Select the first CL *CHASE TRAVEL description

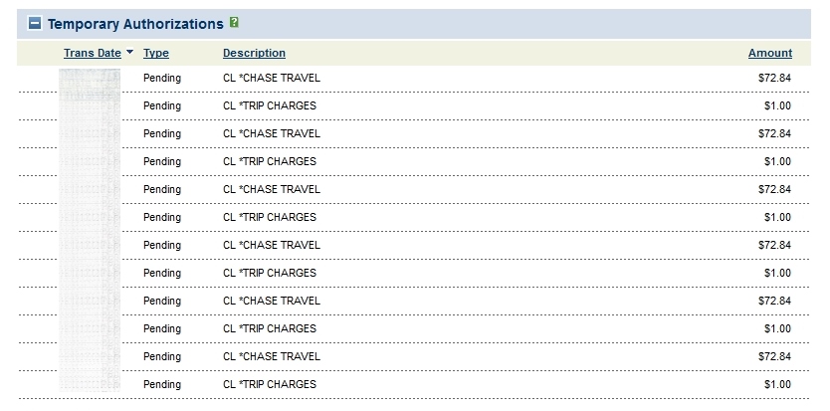point(271,78)
